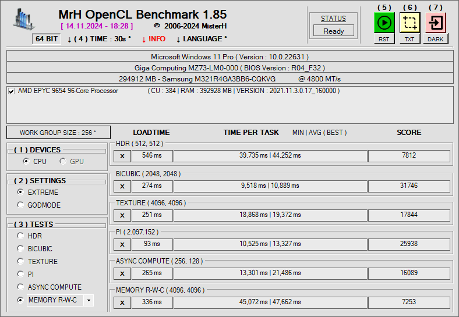Image resolution: width=459 pixels, height=317 pixels.
Task: Click ASYNC time 13,301 ms | 21,486 ms
Action: 270,273
